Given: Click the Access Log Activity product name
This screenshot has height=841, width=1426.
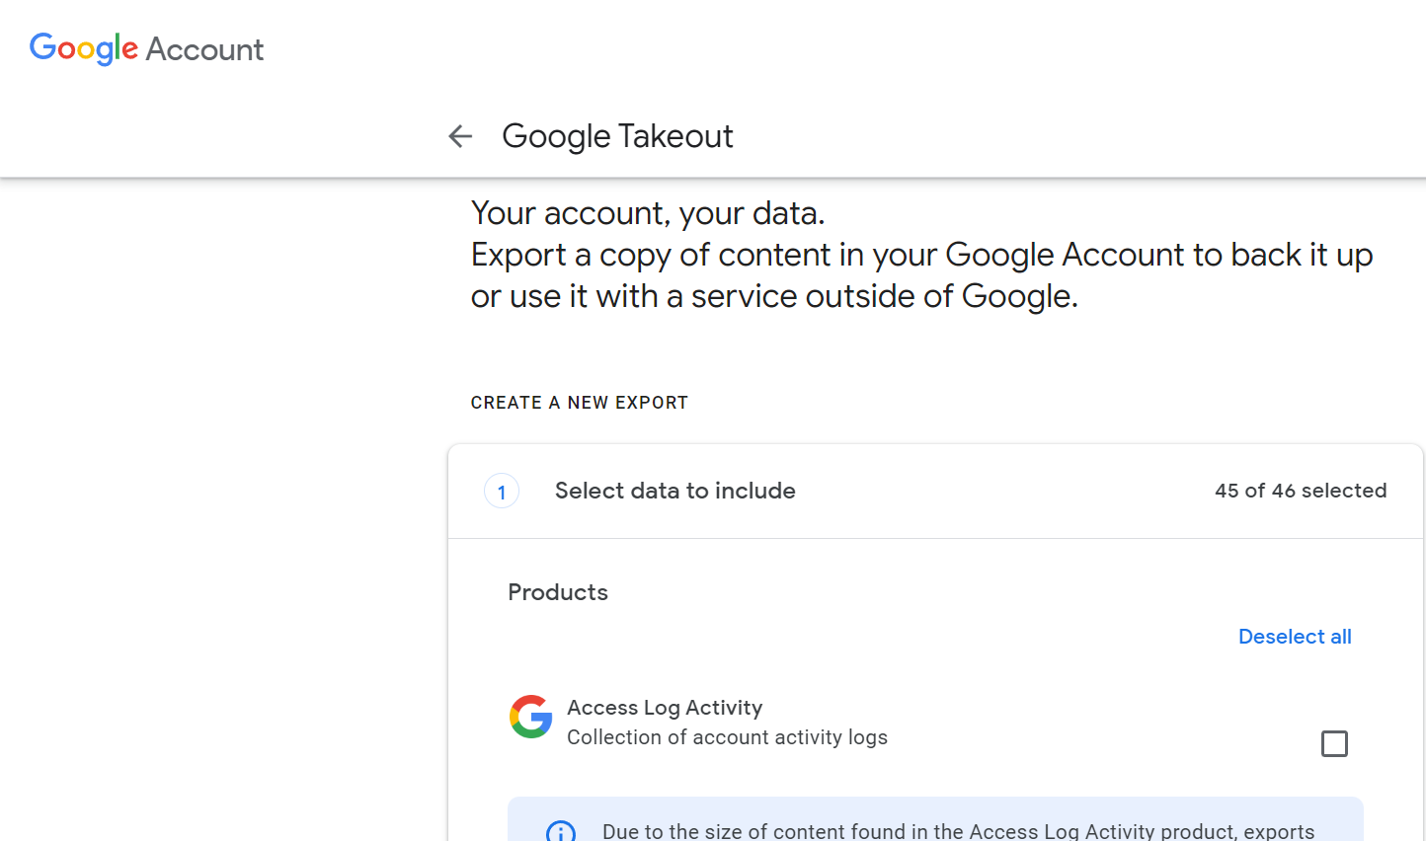Looking at the screenshot, I should [665, 708].
